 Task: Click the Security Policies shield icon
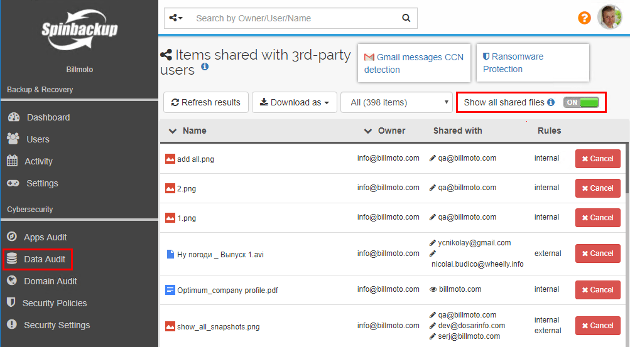11,302
